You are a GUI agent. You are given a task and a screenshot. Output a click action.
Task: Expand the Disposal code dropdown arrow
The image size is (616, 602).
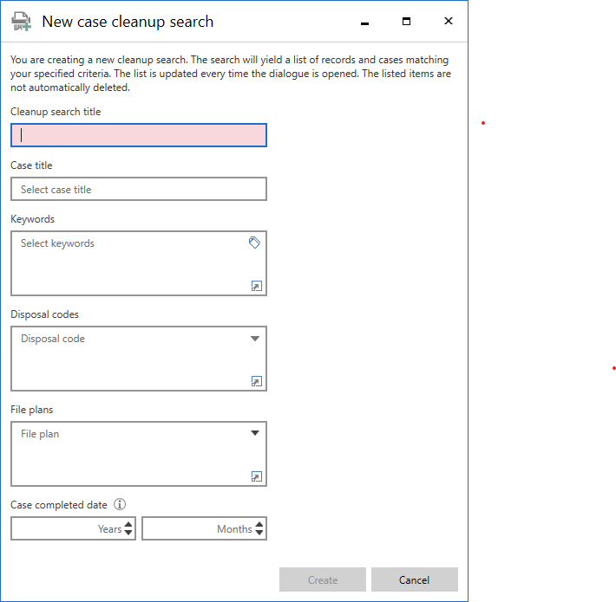255,339
